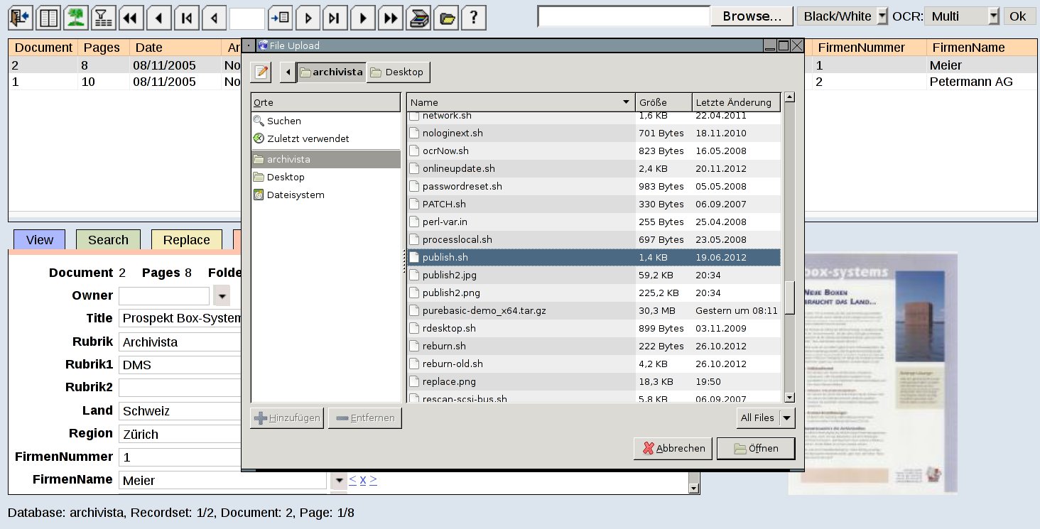1040x529 pixels.
Task: Select archivista folder in Orte sidebar
Action: point(326,159)
